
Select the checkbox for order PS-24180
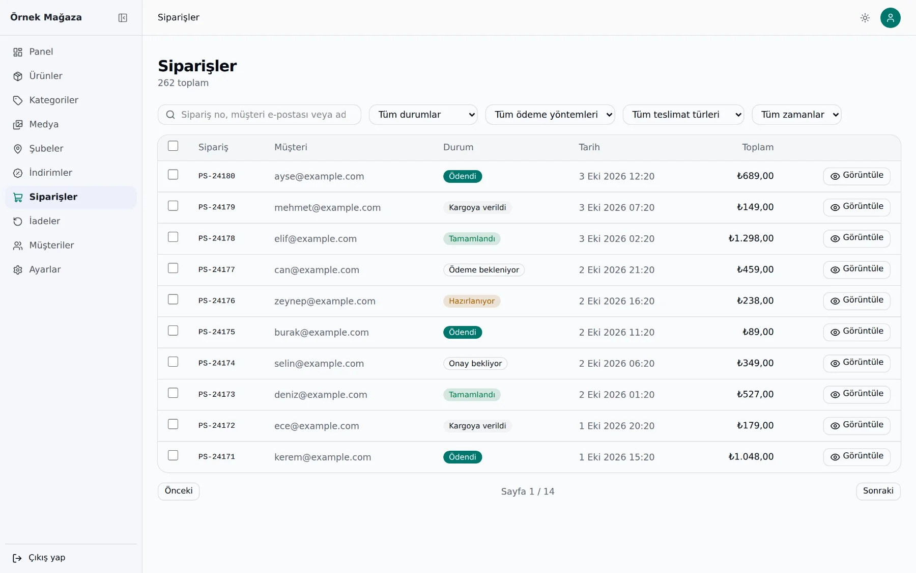point(173,175)
